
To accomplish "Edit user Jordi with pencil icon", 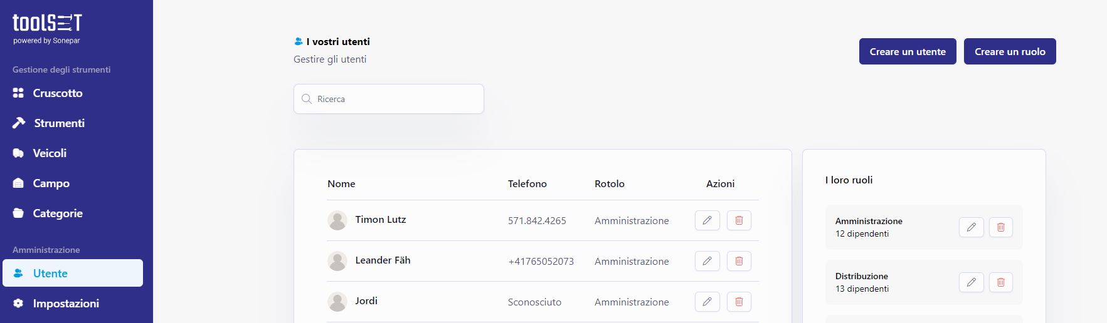I will [707, 302].
